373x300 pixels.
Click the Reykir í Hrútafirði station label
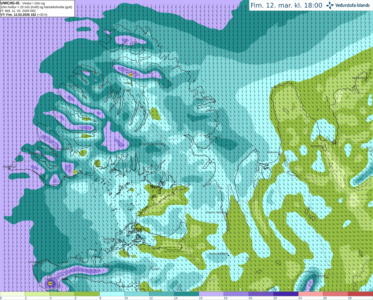coord(216,212)
